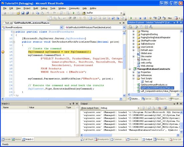The height and width of the screenshot is (147, 184).
Task: Open the Show output from Debug dropdown
Action: tap(139, 108)
